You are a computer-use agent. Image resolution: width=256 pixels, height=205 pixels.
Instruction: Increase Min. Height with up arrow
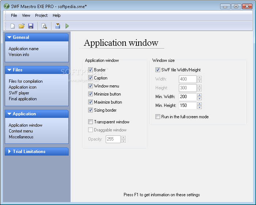[200, 104]
